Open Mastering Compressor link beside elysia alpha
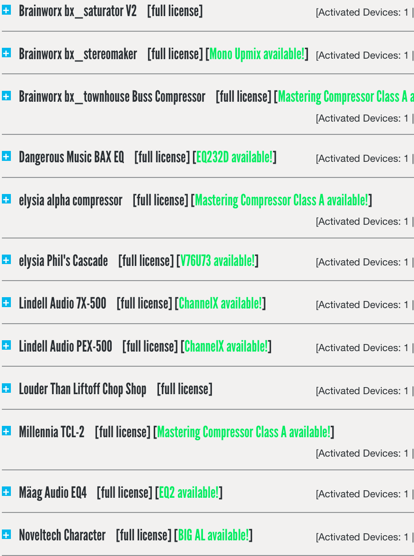The width and height of the screenshot is (414, 556). click(x=282, y=200)
